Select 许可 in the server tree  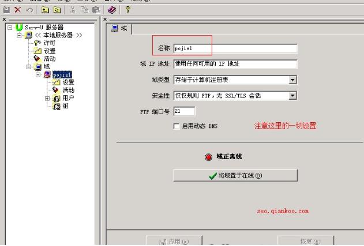[x=50, y=43]
